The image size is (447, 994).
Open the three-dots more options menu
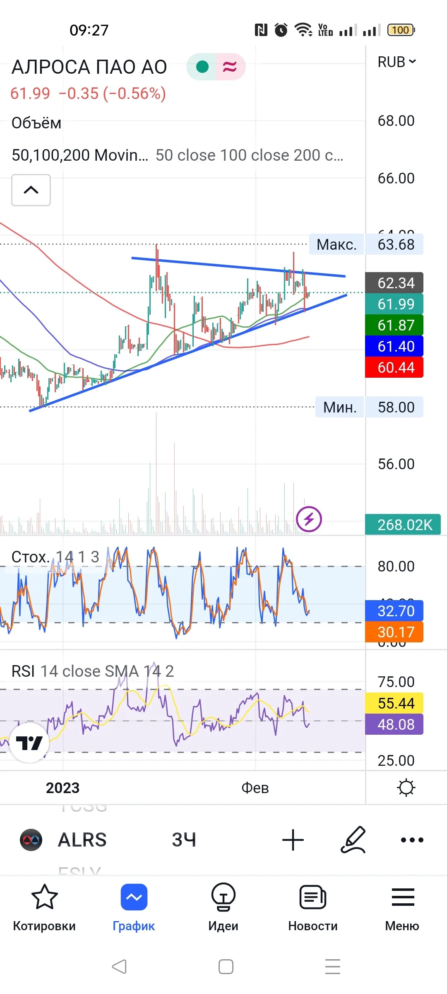coord(412,840)
